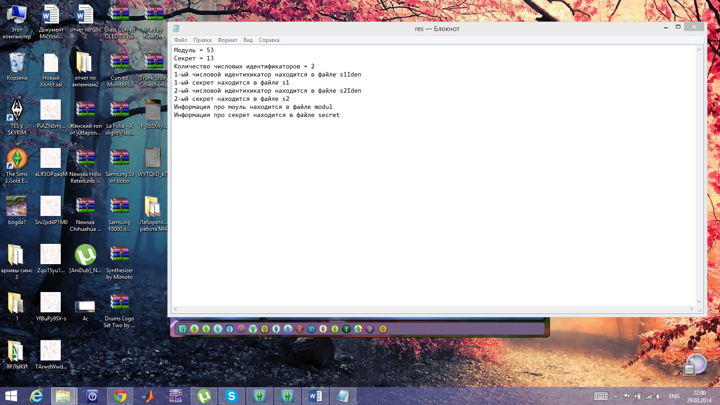
Task: Click the line ending with 'файле modul'
Action: [x=253, y=107]
